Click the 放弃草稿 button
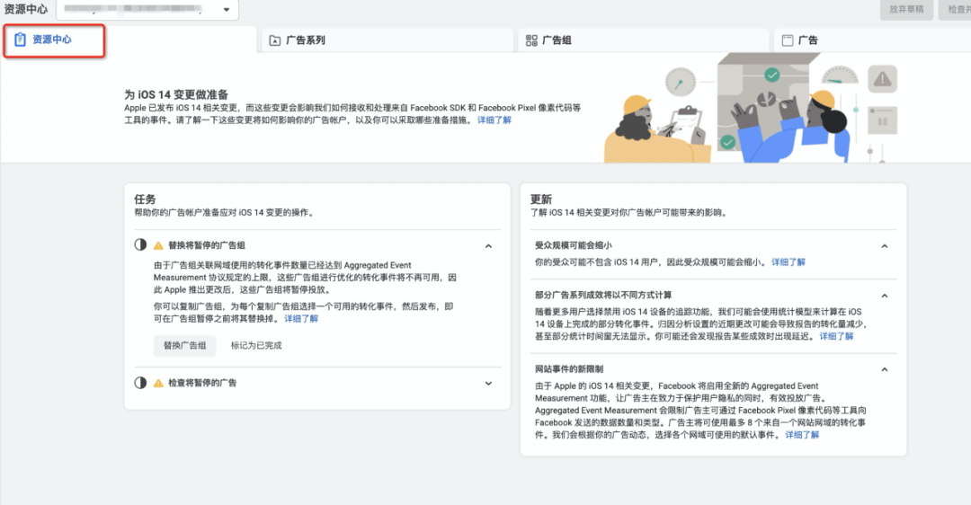Screen dimensions: 971x505 [x=906, y=9]
